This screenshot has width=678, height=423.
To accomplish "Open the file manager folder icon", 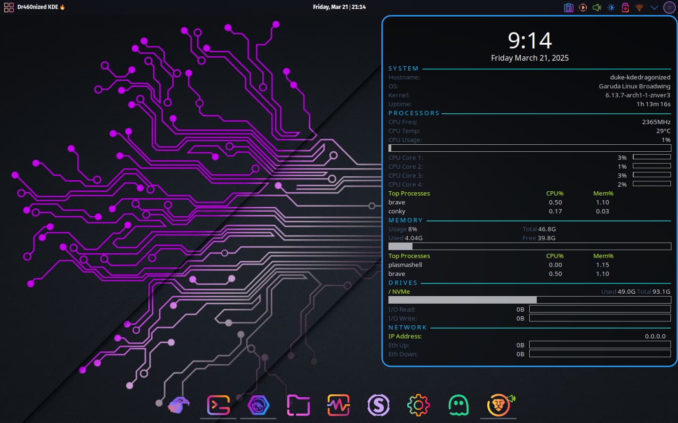I will (299, 405).
